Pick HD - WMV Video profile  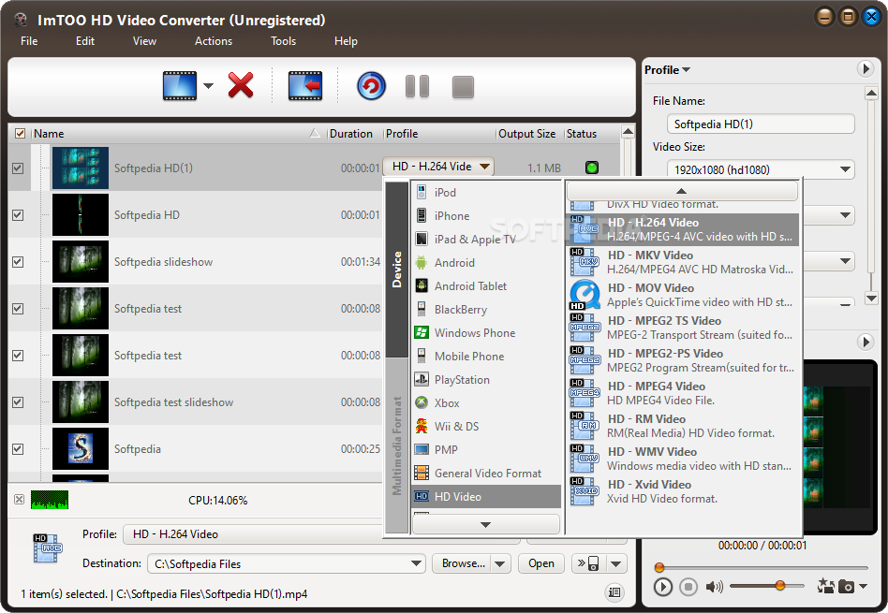pyautogui.click(x=684, y=459)
